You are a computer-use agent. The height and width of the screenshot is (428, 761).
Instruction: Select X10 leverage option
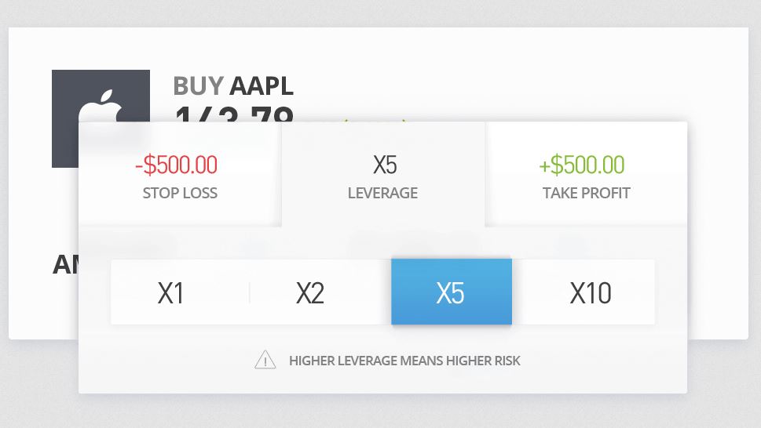[590, 292]
